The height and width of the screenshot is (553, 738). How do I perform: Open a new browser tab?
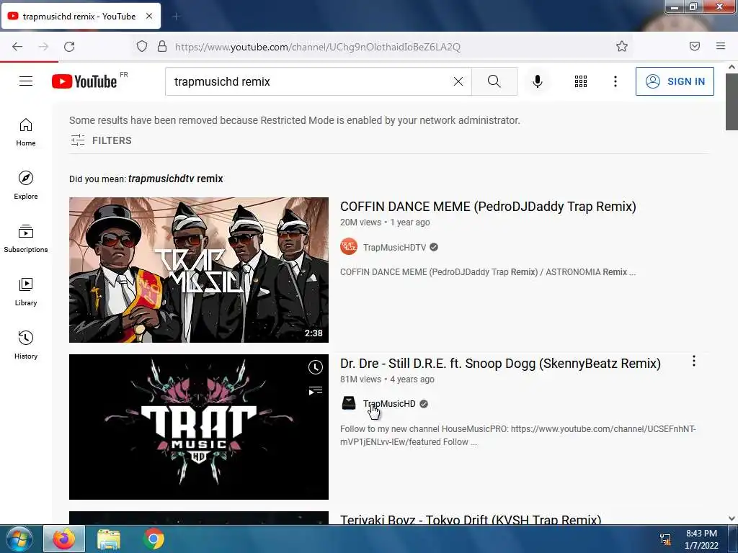[x=176, y=17]
